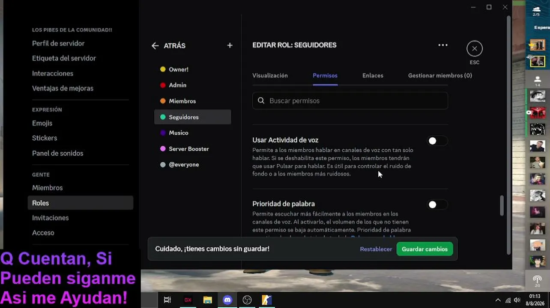Switch to OBS Studio on the taskbar
Screen dimensions: 550x308
[247, 300]
